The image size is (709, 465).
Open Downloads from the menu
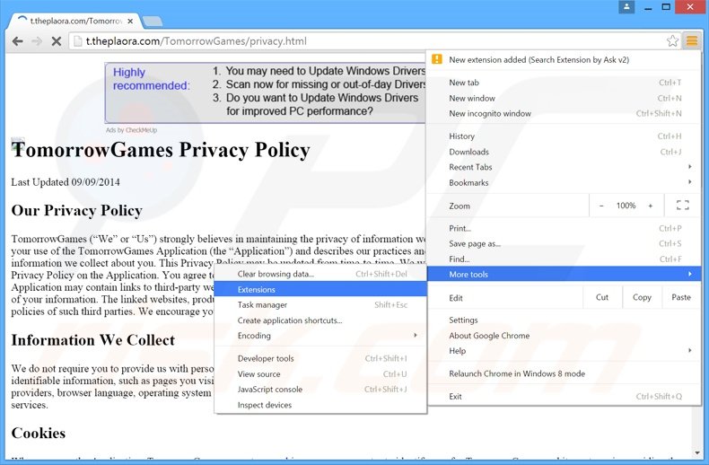(565, 152)
